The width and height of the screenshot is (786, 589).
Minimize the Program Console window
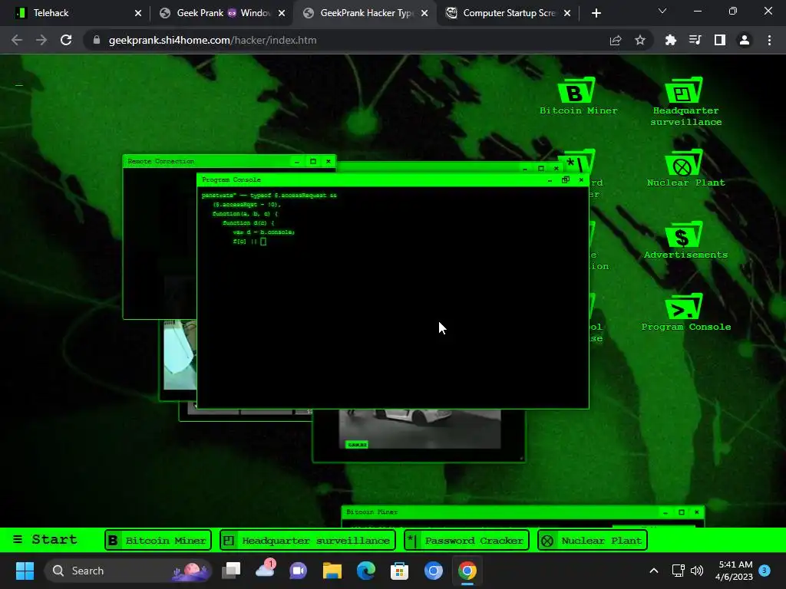550,179
